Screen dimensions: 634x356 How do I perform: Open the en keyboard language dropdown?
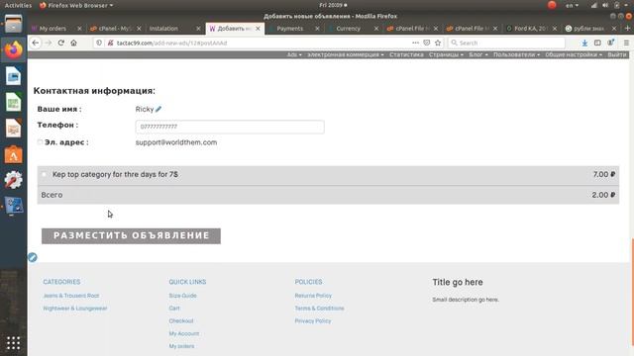pos(572,5)
